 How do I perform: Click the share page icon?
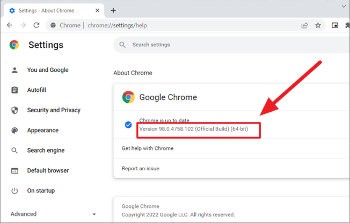tap(304, 25)
